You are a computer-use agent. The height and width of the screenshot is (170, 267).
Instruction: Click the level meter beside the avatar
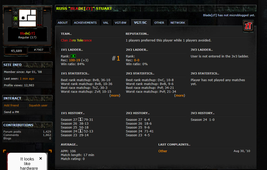click(x=39, y=18)
